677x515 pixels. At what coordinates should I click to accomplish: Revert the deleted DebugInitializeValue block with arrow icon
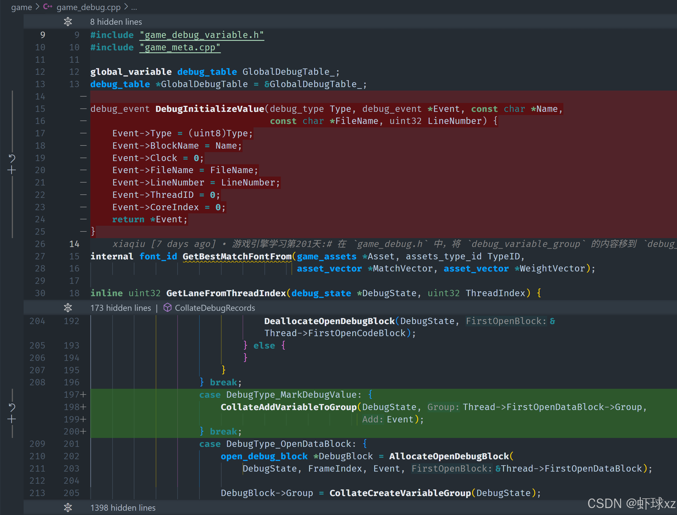pos(12,158)
